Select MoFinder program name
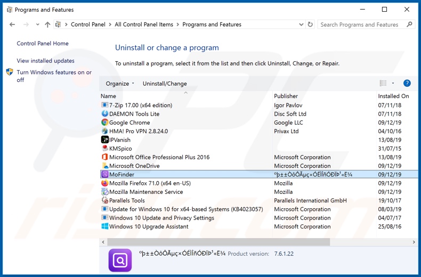 coord(122,175)
